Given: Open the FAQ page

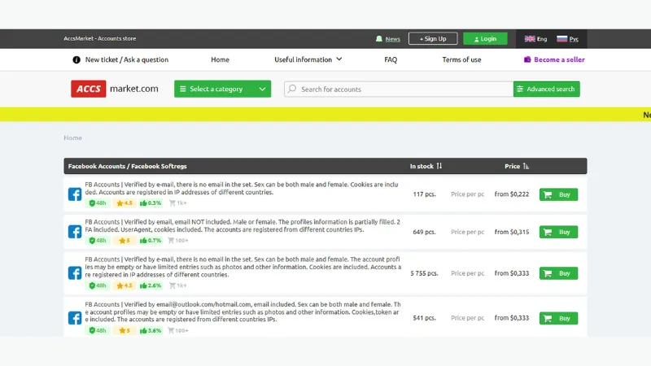Looking at the screenshot, I should click(391, 59).
